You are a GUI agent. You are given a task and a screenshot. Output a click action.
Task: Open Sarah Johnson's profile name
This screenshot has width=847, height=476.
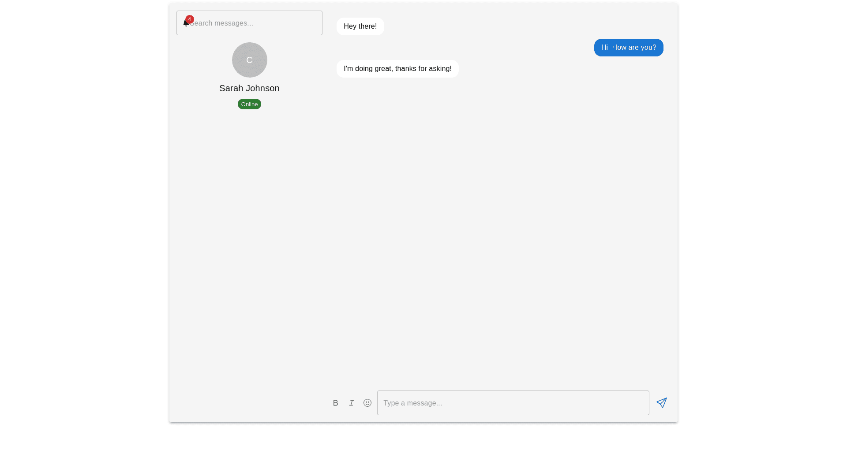coord(249,88)
